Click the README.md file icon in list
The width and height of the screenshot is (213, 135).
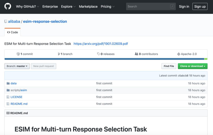tap(8, 104)
